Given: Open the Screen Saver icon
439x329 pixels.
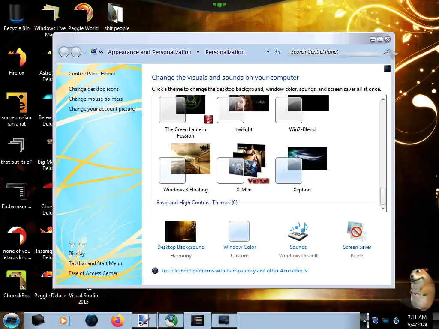Looking at the screenshot, I should (x=356, y=231).
